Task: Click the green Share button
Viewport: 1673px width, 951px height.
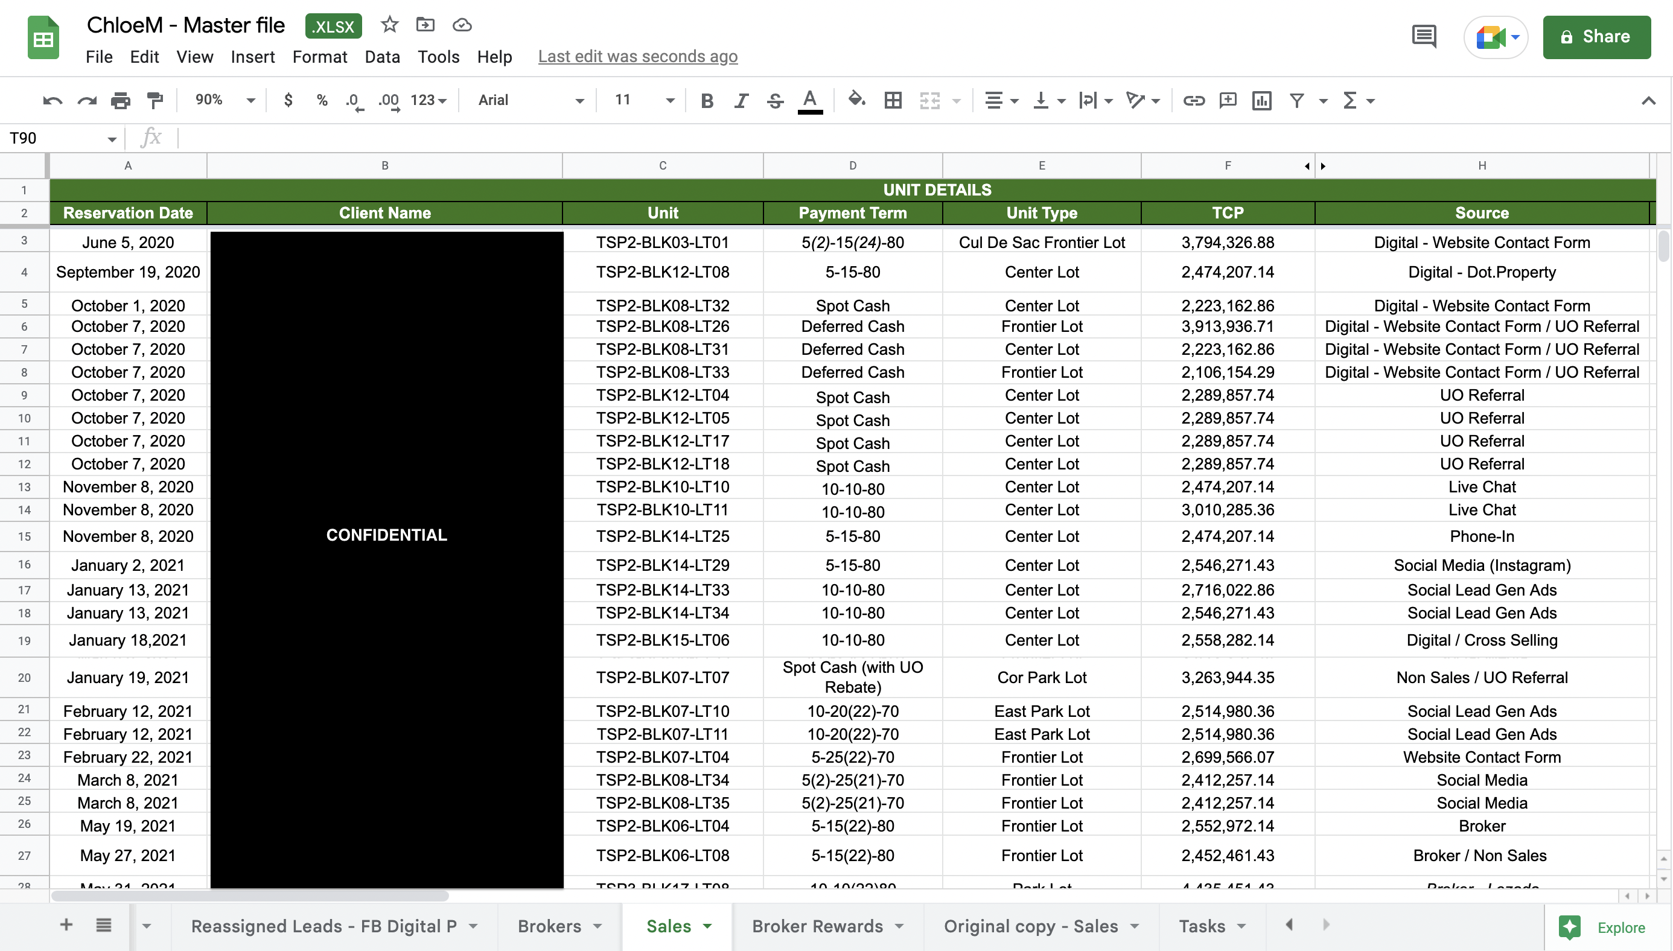Action: tap(1596, 37)
